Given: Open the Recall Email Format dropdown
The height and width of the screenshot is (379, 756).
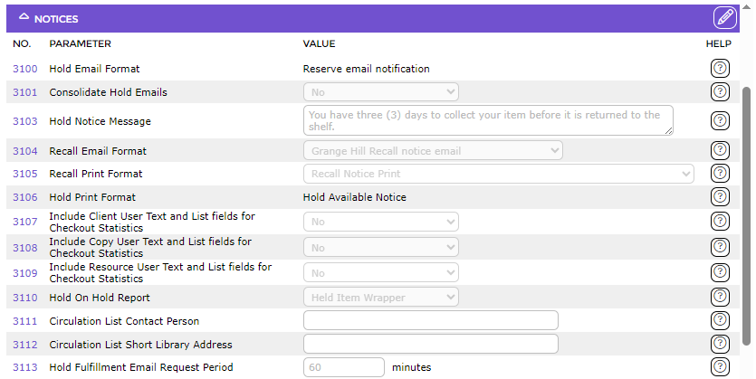Looking at the screenshot, I should pos(433,151).
